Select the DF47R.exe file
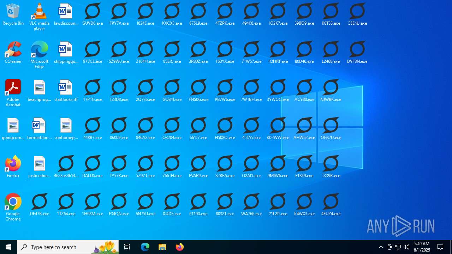The height and width of the screenshot is (254, 452). 40,205
